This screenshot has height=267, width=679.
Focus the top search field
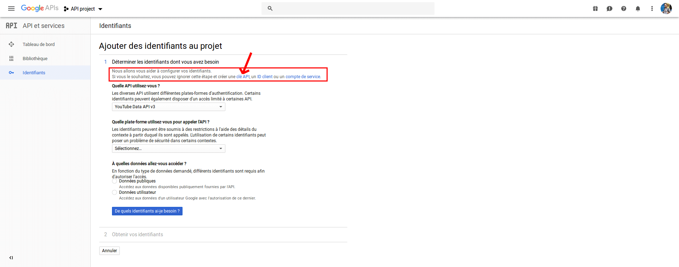pyautogui.click(x=348, y=8)
